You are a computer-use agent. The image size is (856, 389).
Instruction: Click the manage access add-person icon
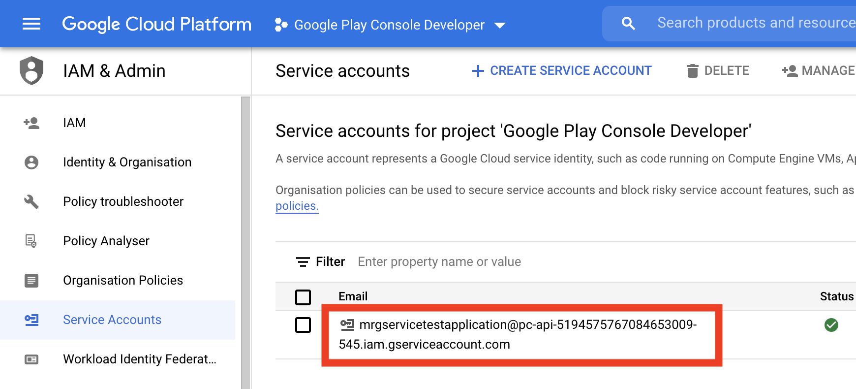click(790, 71)
